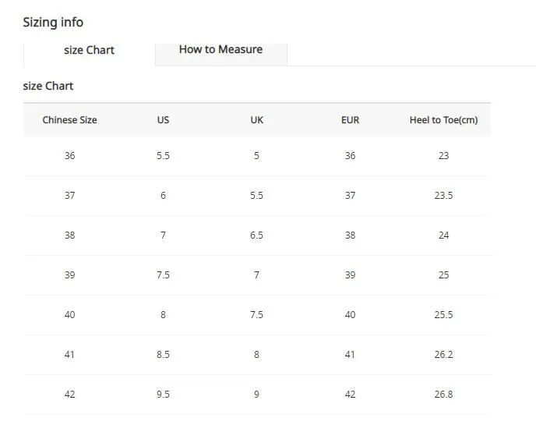Click the US column header
The width and height of the screenshot is (536, 432).
(x=163, y=120)
